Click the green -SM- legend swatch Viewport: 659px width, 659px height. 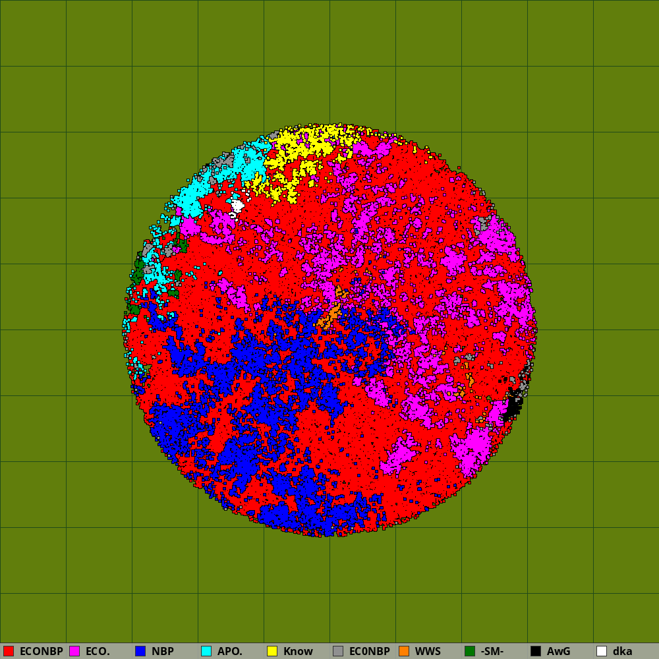coord(470,651)
